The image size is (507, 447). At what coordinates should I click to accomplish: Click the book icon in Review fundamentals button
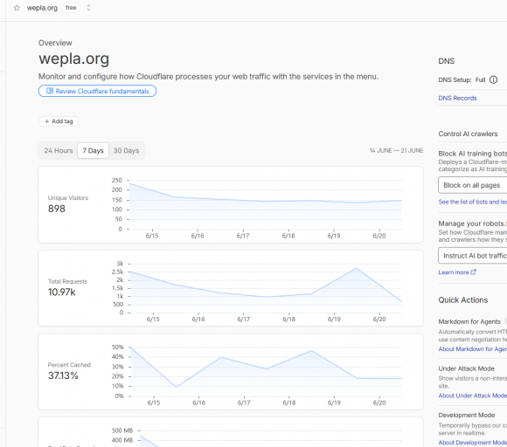pyautogui.click(x=50, y=91)
